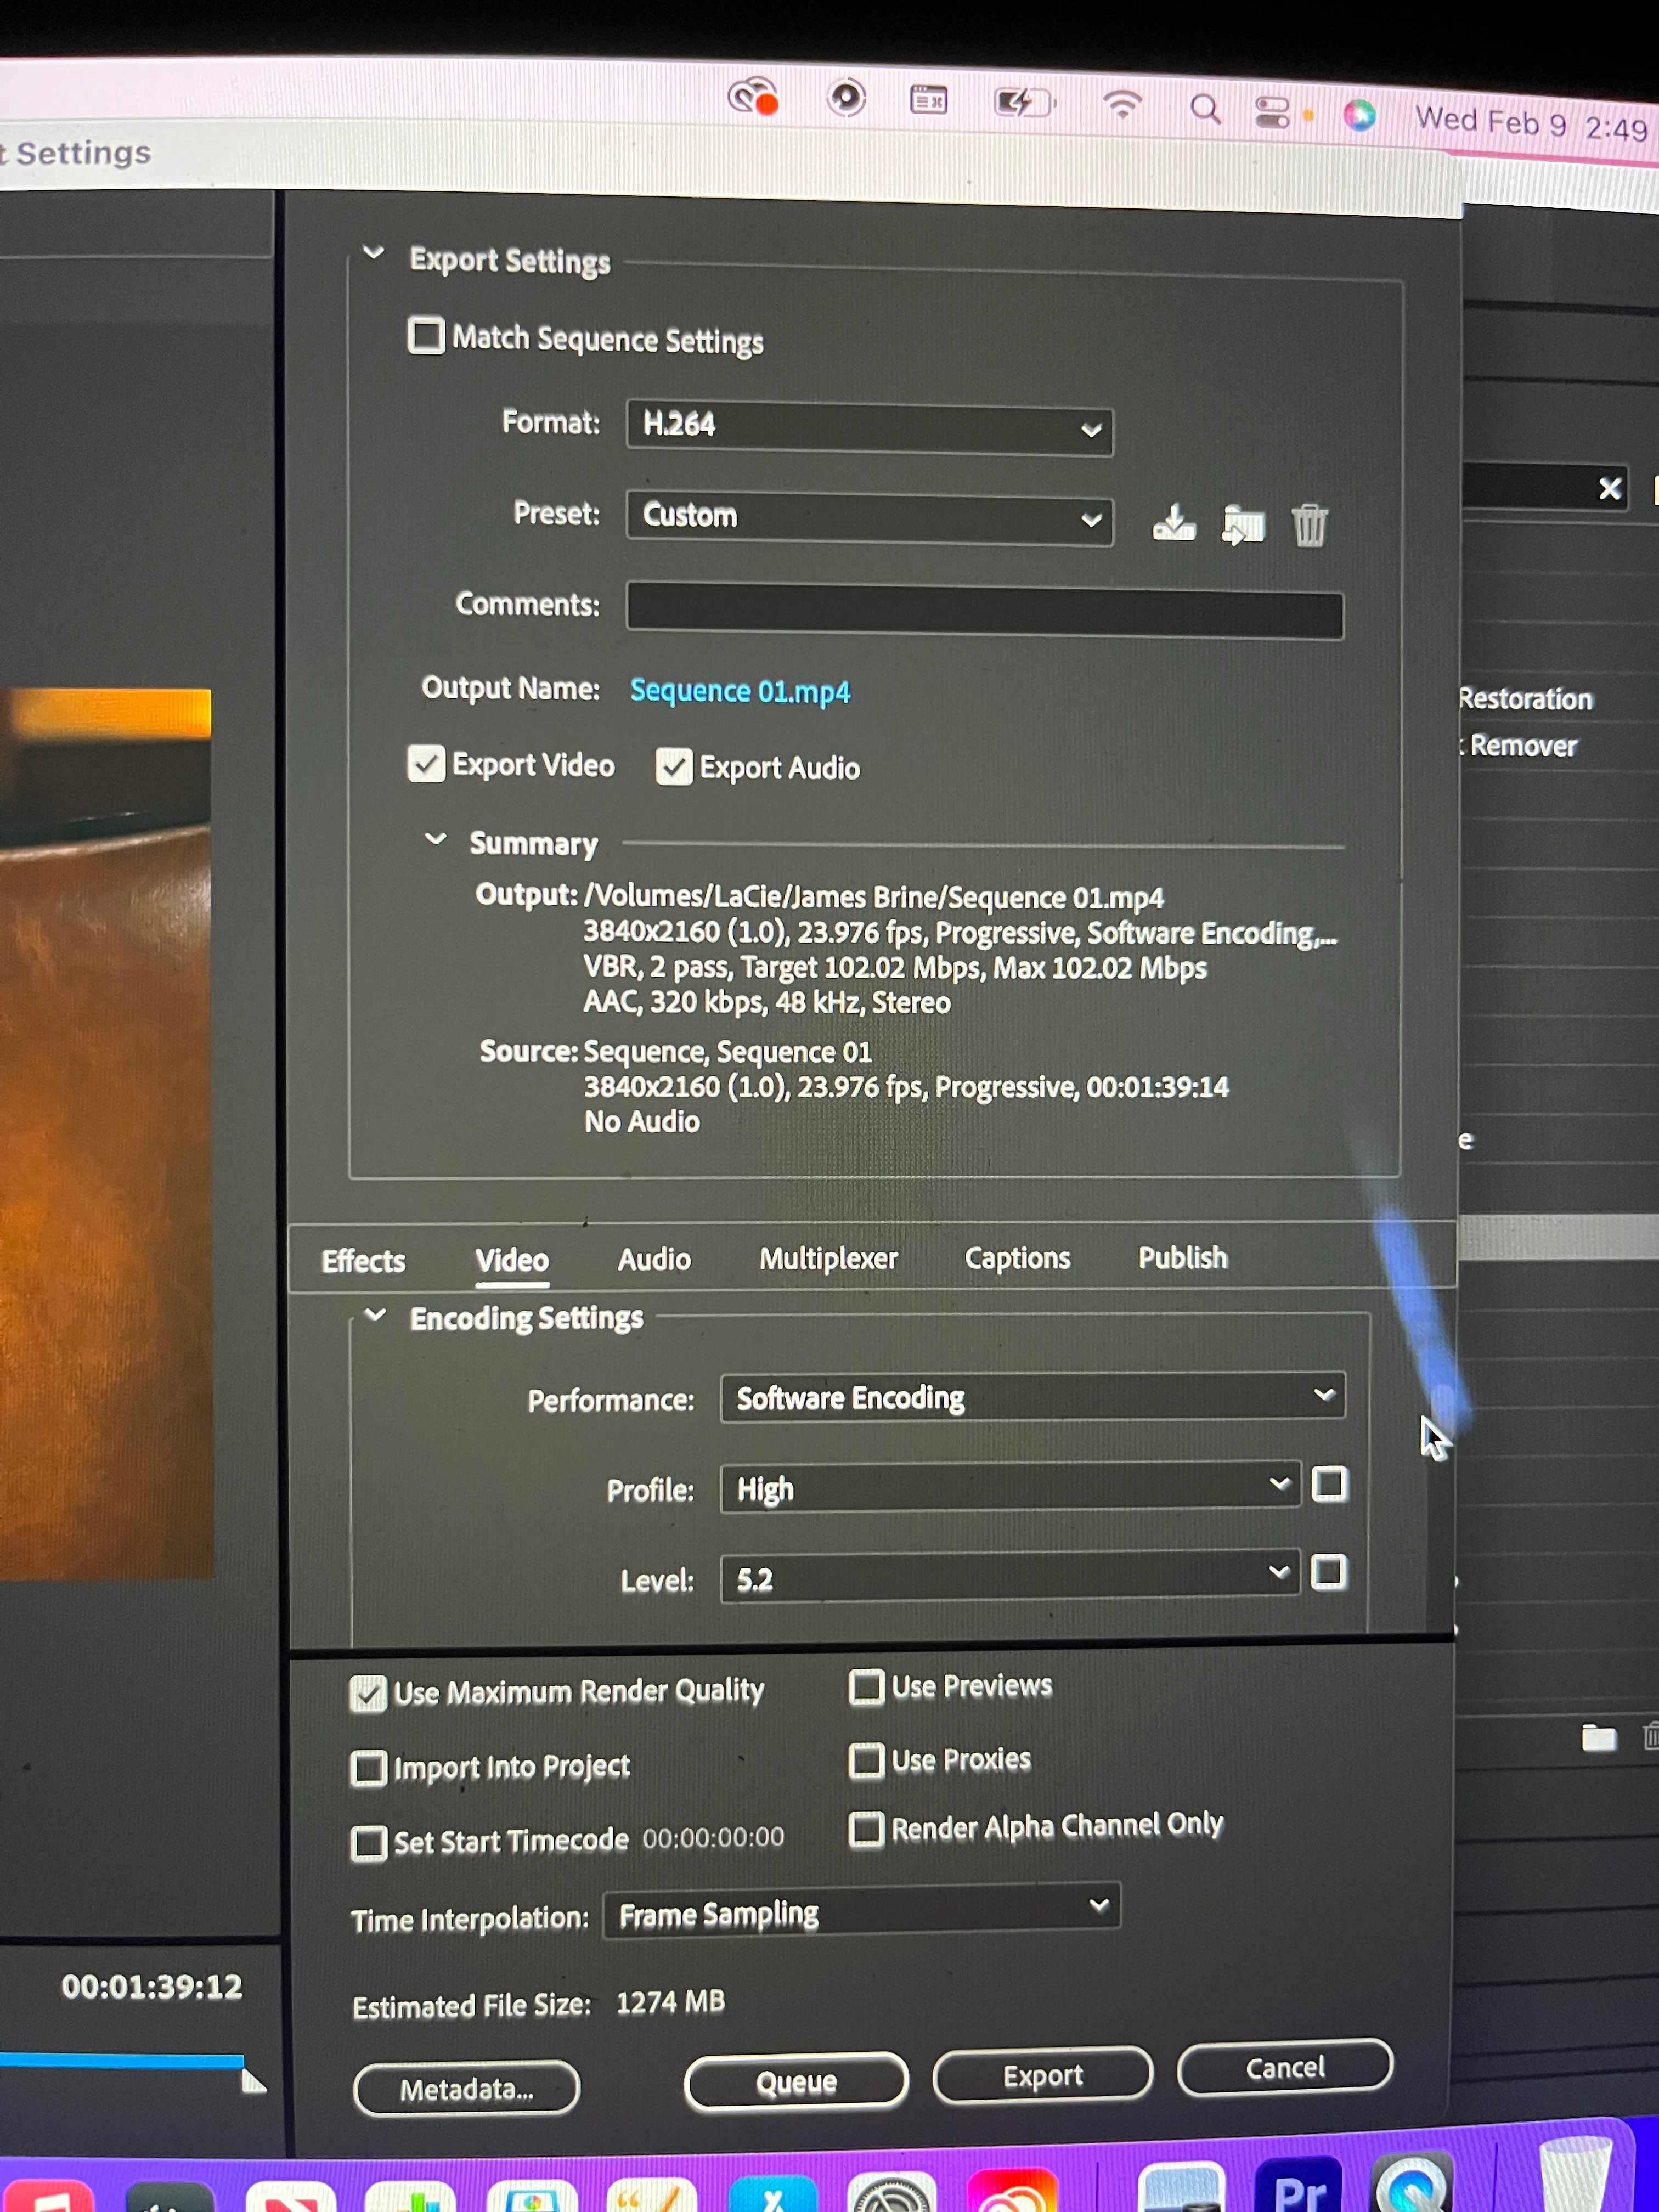Open Spotlight search in menu bar
Viewport: 1659px width, 2212px height.
1205,109
